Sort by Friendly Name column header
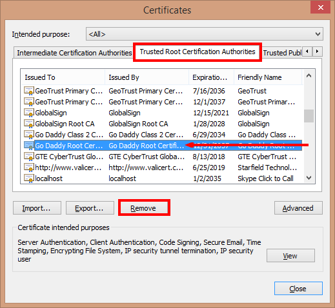 [x=268, y=77]
